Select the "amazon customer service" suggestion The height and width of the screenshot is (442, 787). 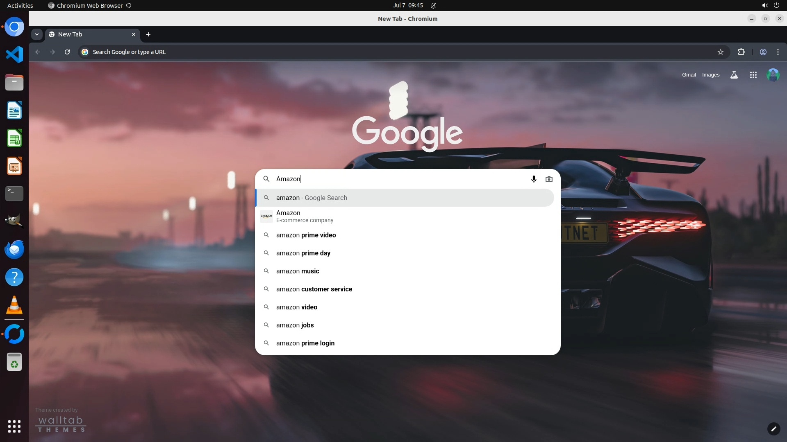point(314,289)
